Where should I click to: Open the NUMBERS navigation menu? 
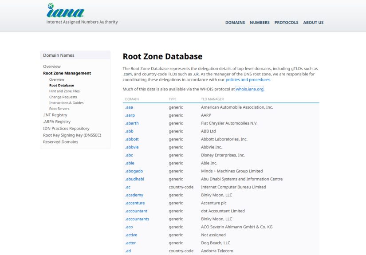pyautogui.click(x=260, y=23)
